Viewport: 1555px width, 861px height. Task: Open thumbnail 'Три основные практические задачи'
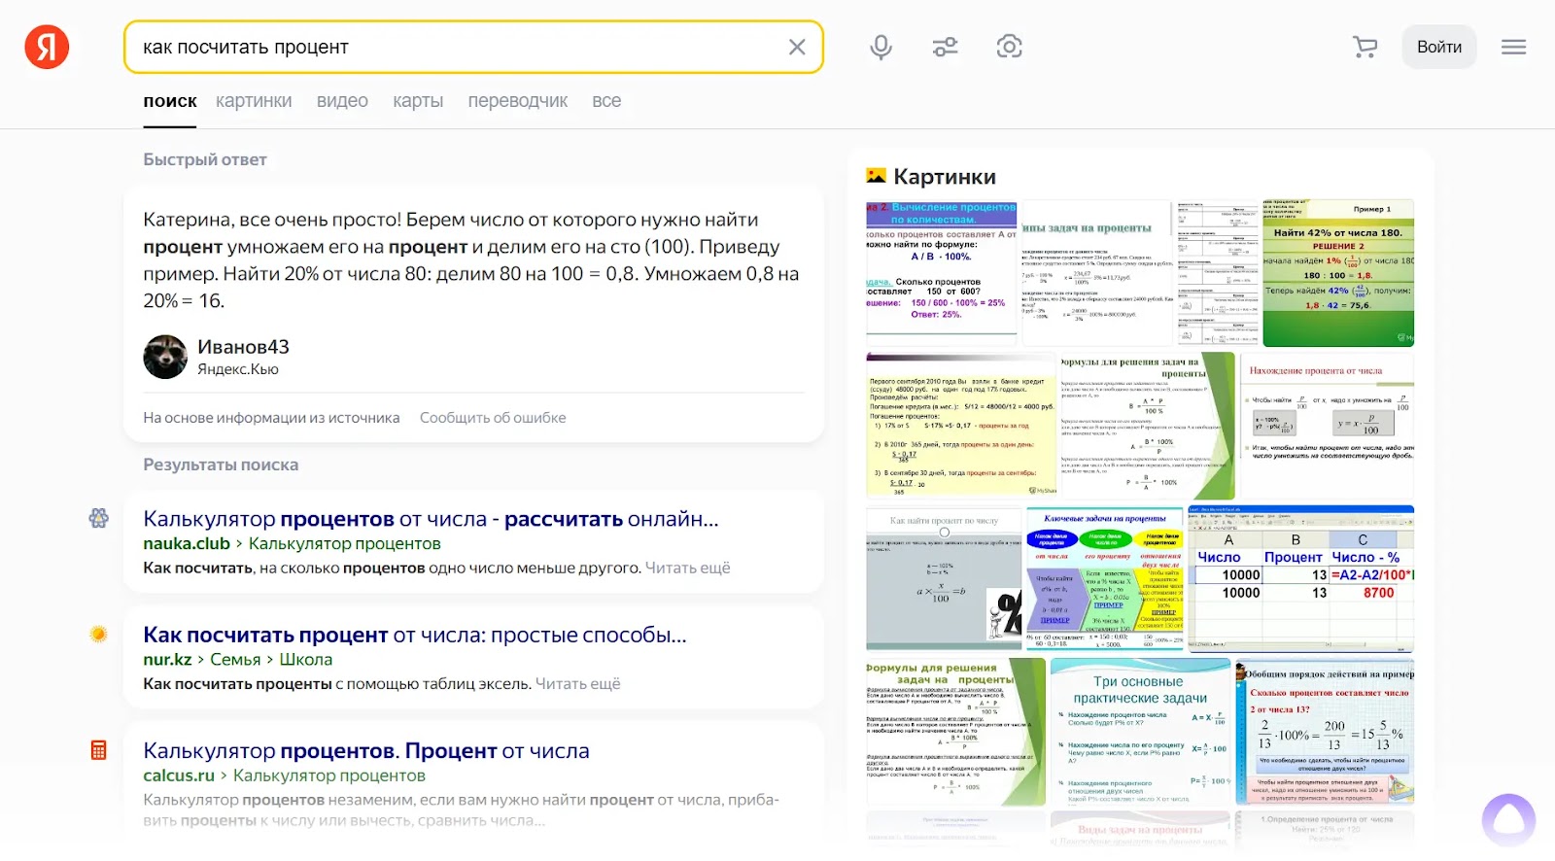click(1140, 732)
